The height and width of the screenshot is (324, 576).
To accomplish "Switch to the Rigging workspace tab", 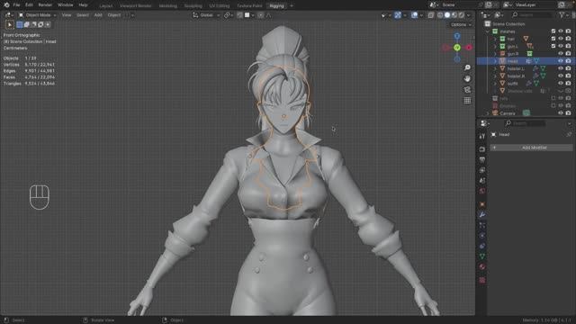I will (x=276, y=6).
